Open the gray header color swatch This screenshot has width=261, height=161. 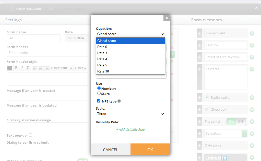pyautogui.click(x=10, y=68)
